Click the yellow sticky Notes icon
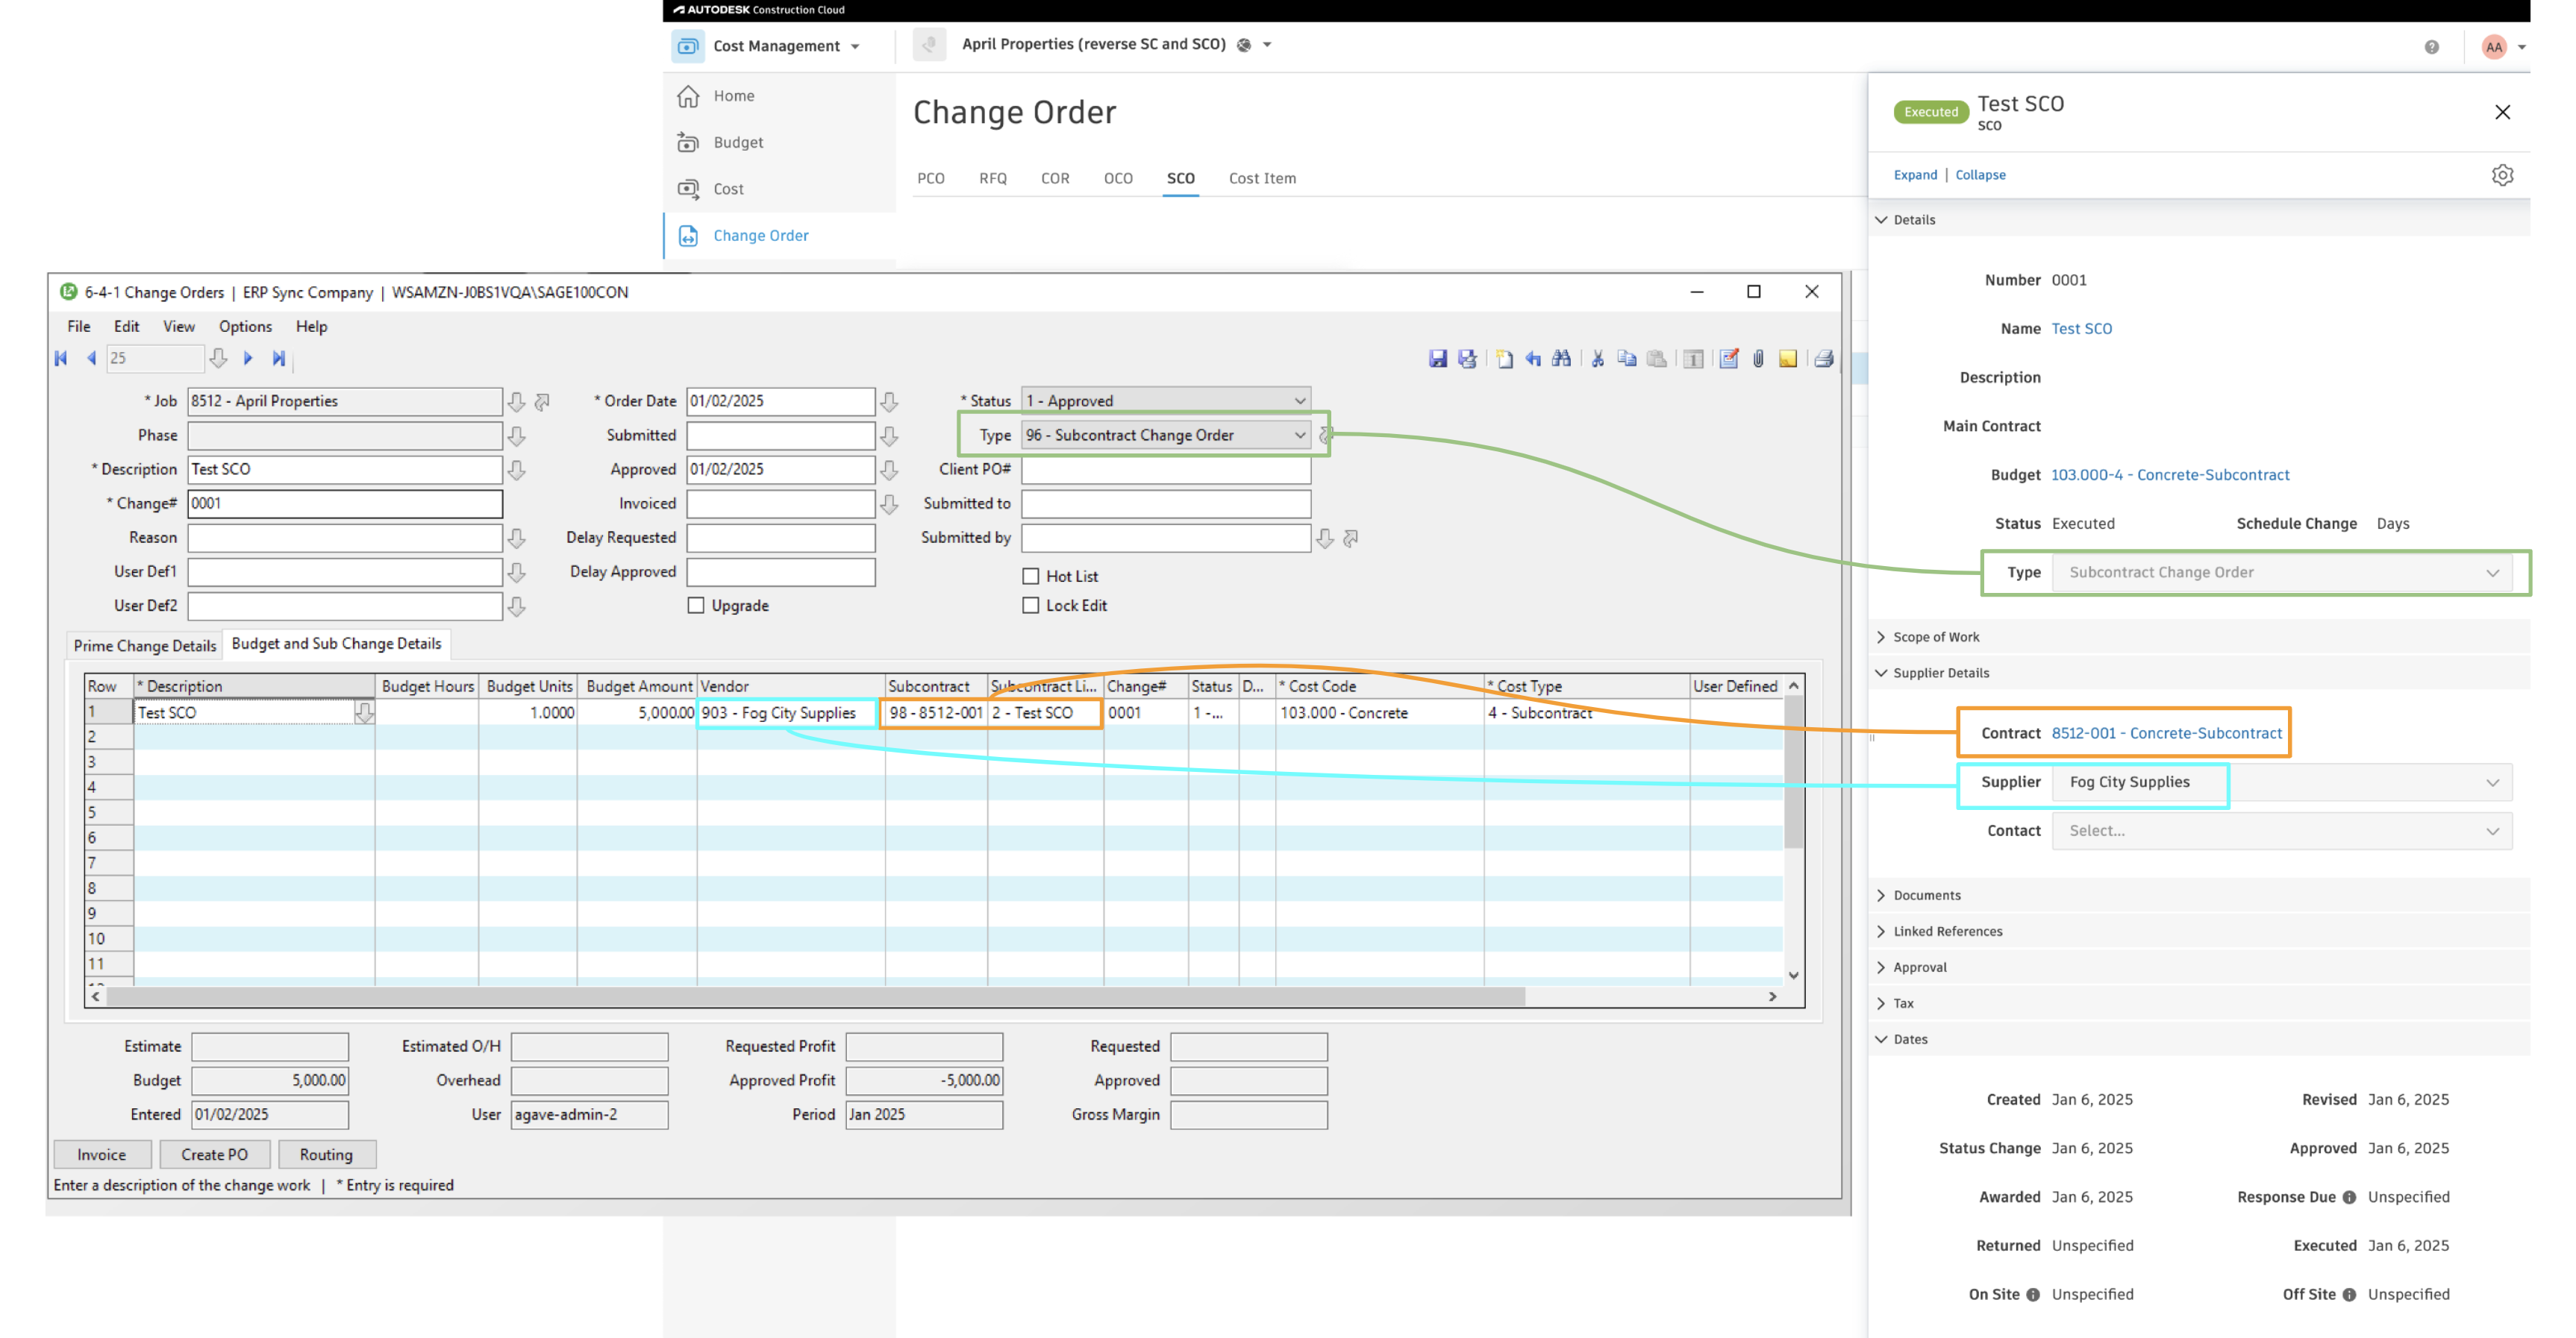This screenshot has height=1338, width=2576. point(1788,359)
